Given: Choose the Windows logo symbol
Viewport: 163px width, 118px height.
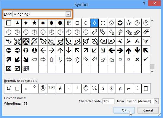Looking at the screenshot, I should coord(26,69).
